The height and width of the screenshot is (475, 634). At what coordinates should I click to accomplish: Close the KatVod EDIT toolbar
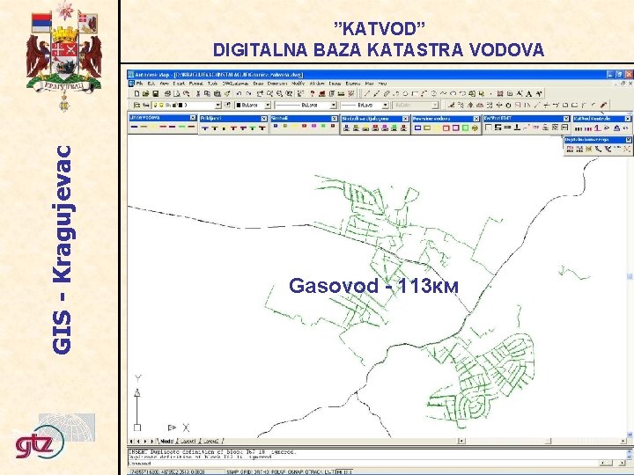click(566, 119)
